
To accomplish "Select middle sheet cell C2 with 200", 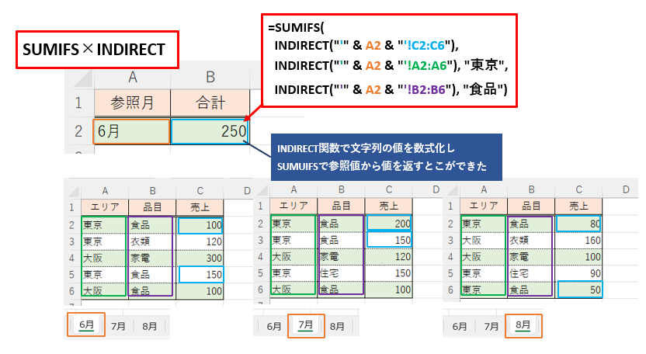I will coord(388,224).
